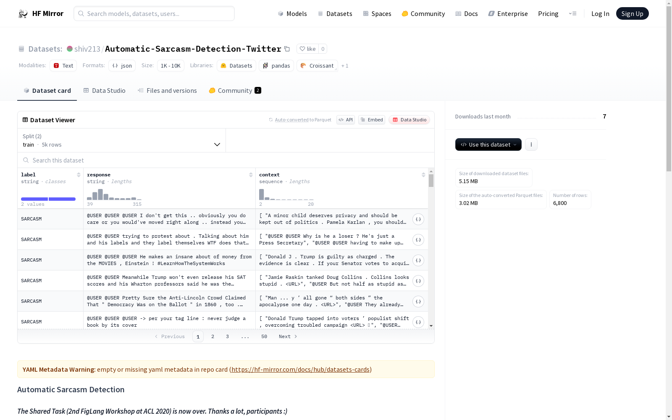Open Enterprise in the top navigation
The image size is (672, 420).
508,13
